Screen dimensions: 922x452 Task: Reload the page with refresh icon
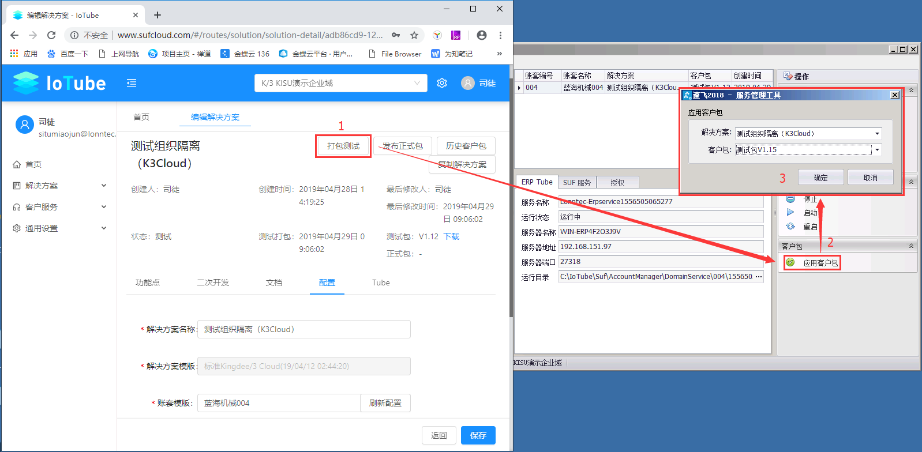[x=51, y=35]
